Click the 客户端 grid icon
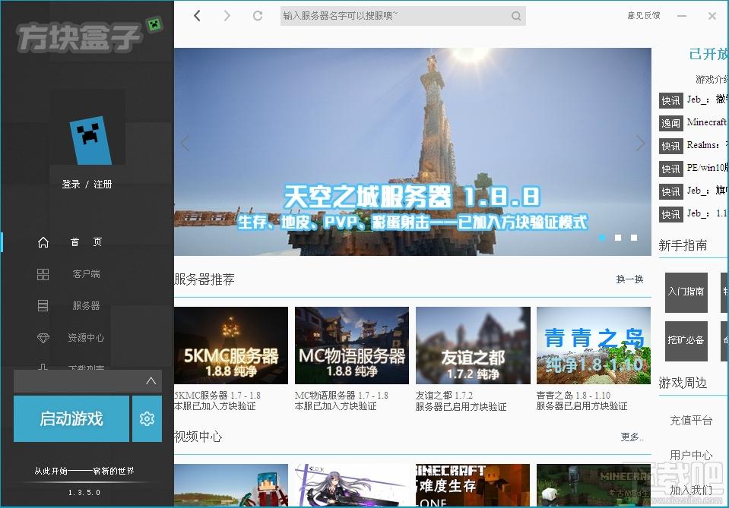 tap(43, 274)
